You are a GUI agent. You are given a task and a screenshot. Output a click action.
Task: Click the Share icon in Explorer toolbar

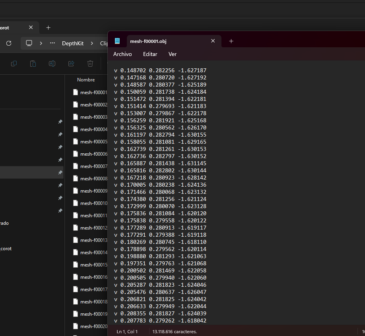tap(71, 64)
